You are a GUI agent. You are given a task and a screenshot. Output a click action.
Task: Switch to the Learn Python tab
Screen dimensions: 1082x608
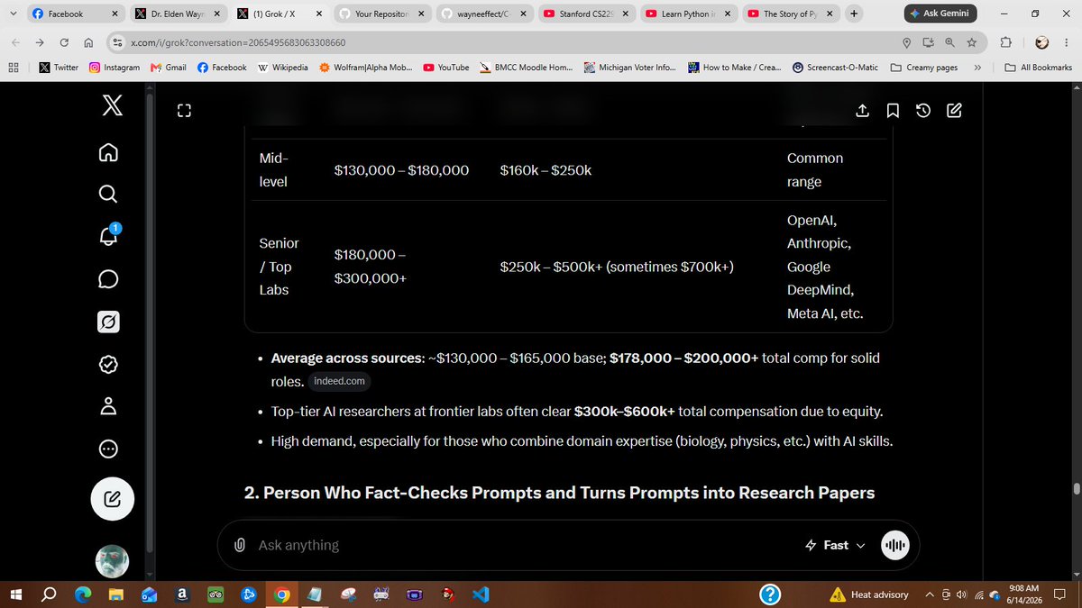click(688, 14)
